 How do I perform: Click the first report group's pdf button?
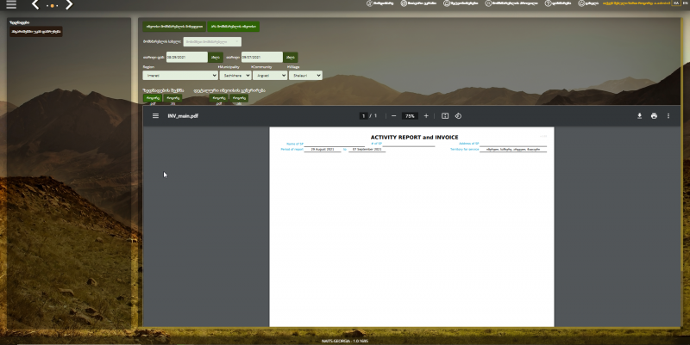coord(153,98)
